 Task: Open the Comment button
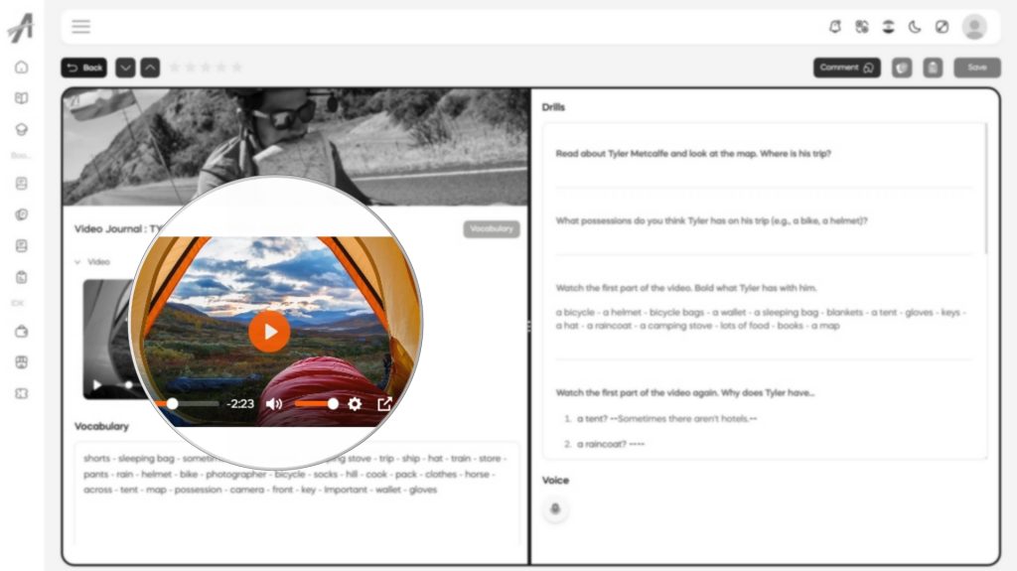[846, 68]
